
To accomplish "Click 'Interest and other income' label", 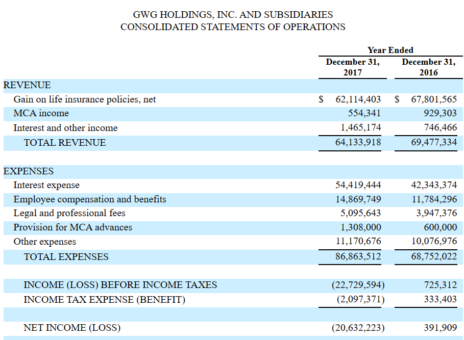I will [x=65, y=128].
